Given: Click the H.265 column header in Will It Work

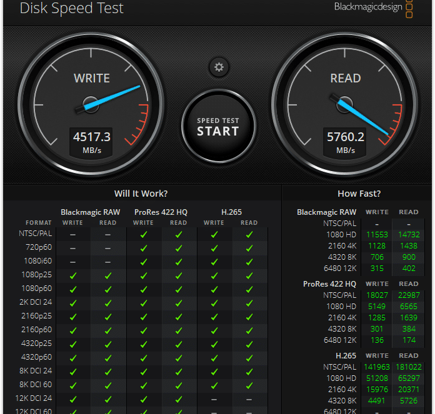Looking at the screenshot, I should coord(231,212).
